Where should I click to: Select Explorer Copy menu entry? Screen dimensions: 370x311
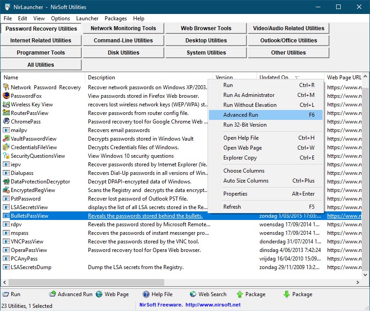point(266,158)
